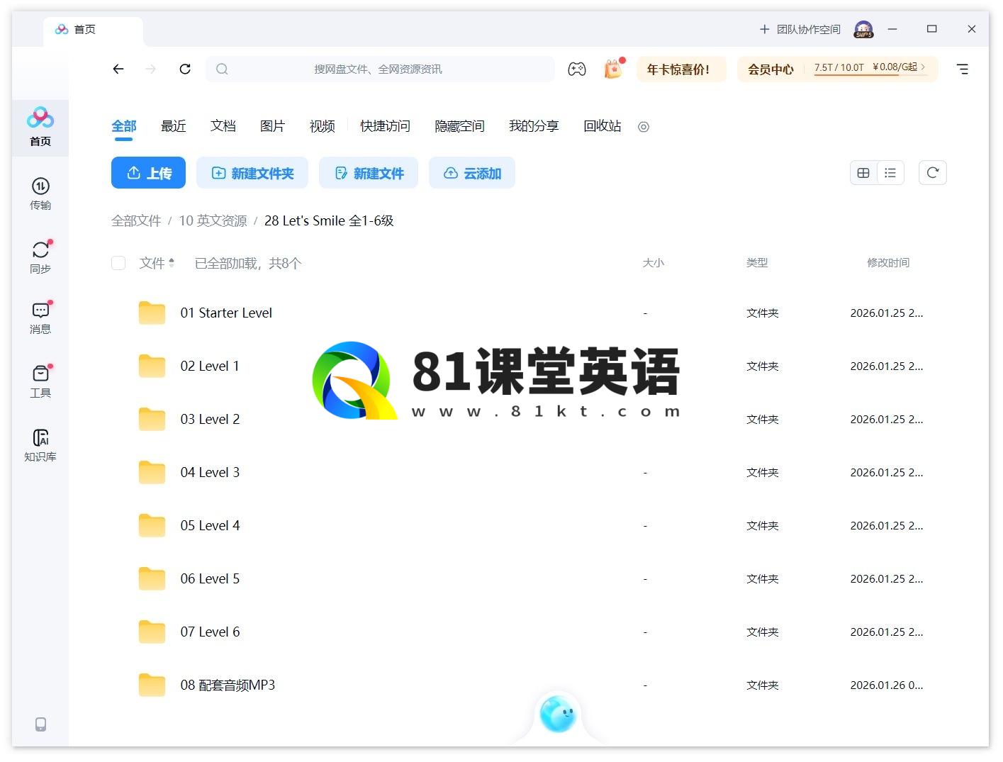
Task: Click the floating blue assistant bubble
Action: pyautogui.click(x=558, y=714)
